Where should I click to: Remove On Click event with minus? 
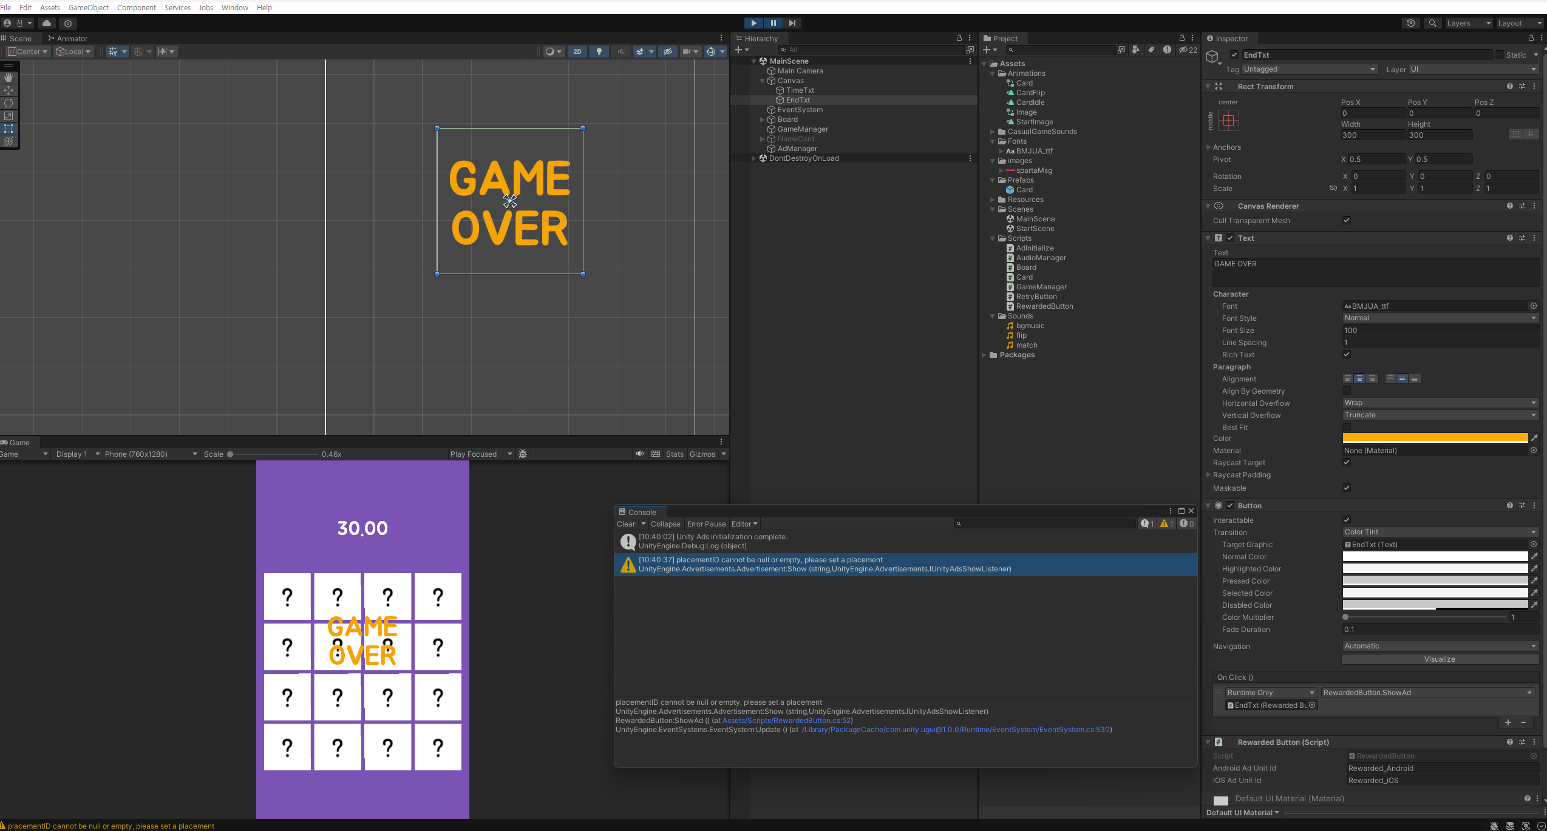[1523, 722]
